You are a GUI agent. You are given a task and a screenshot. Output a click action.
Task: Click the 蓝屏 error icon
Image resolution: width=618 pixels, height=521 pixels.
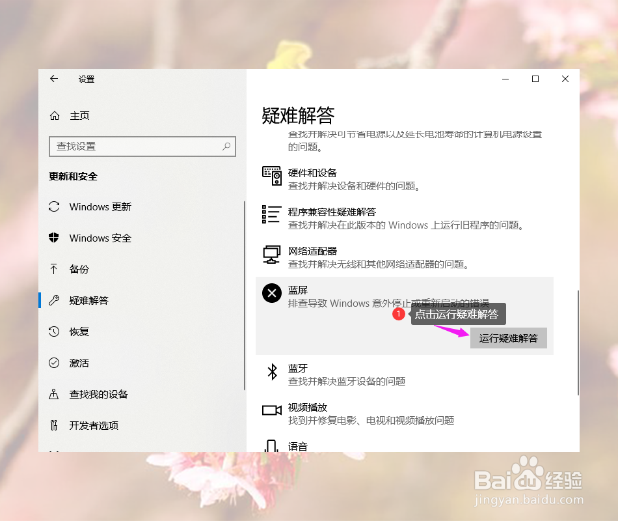point(271,293)
